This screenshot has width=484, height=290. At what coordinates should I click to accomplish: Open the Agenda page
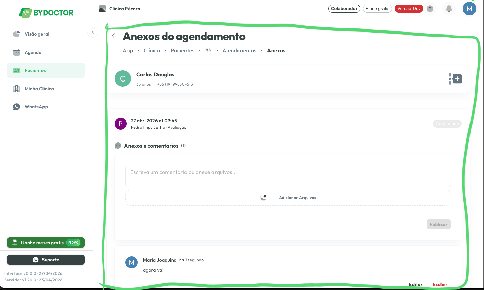[x=46, y=52]
